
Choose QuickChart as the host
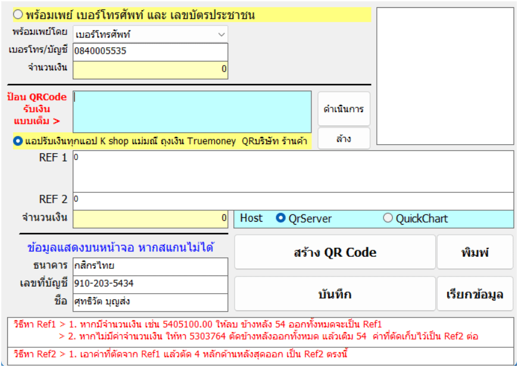click(388, 219)
